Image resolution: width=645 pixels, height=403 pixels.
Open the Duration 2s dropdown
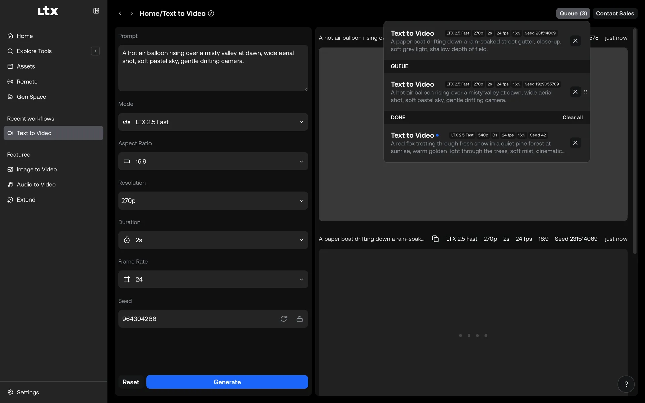point(213,240)
